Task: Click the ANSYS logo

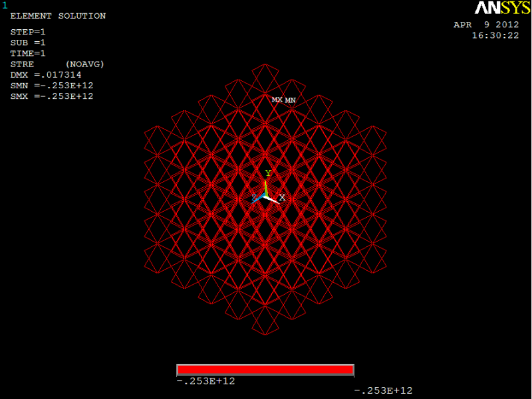Action: click(502, 8)
